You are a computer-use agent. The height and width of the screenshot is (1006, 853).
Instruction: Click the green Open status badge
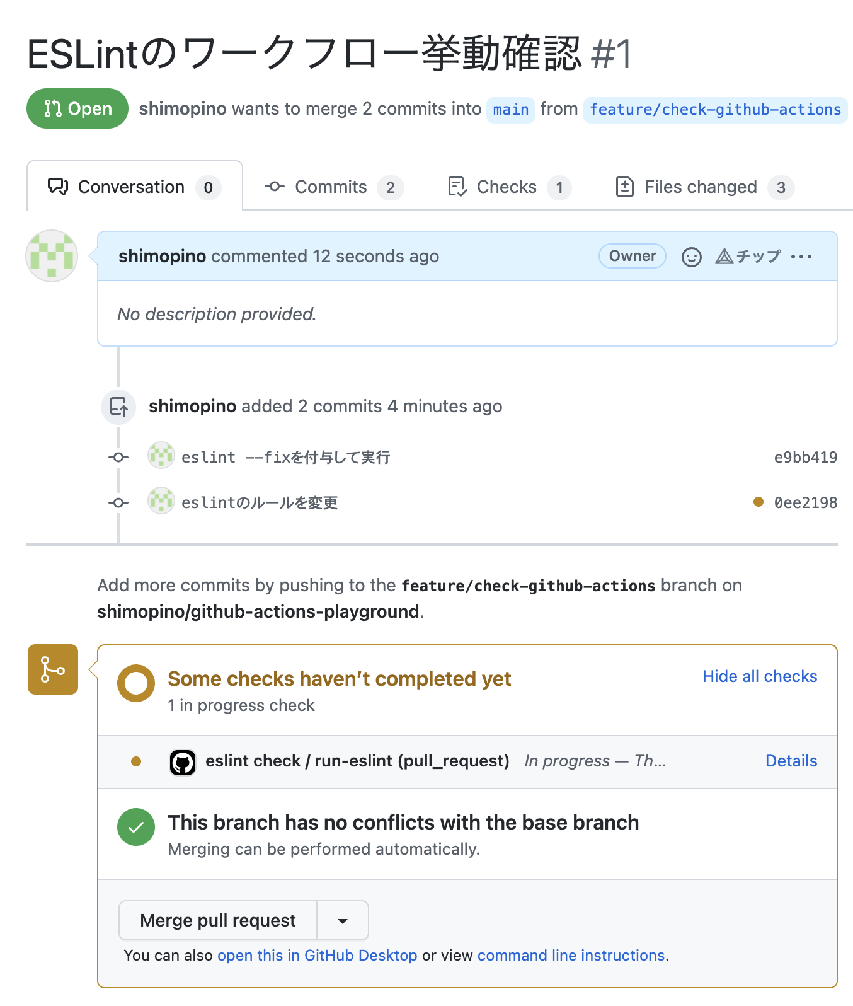coord(77,108)
